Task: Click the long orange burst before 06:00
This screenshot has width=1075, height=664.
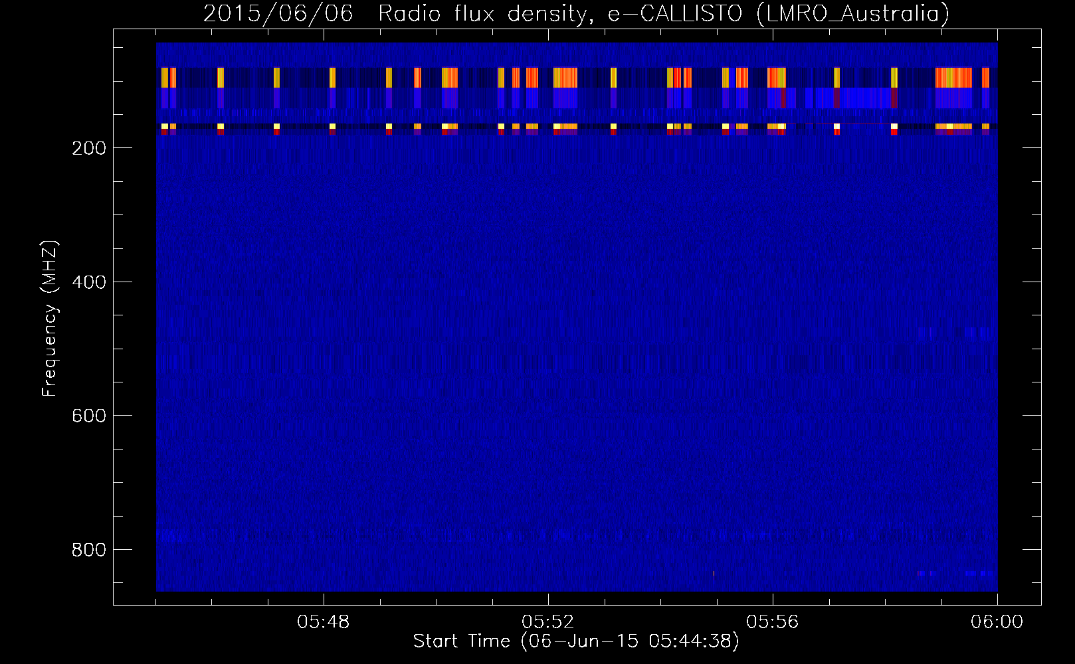Action: click(953, 78)
